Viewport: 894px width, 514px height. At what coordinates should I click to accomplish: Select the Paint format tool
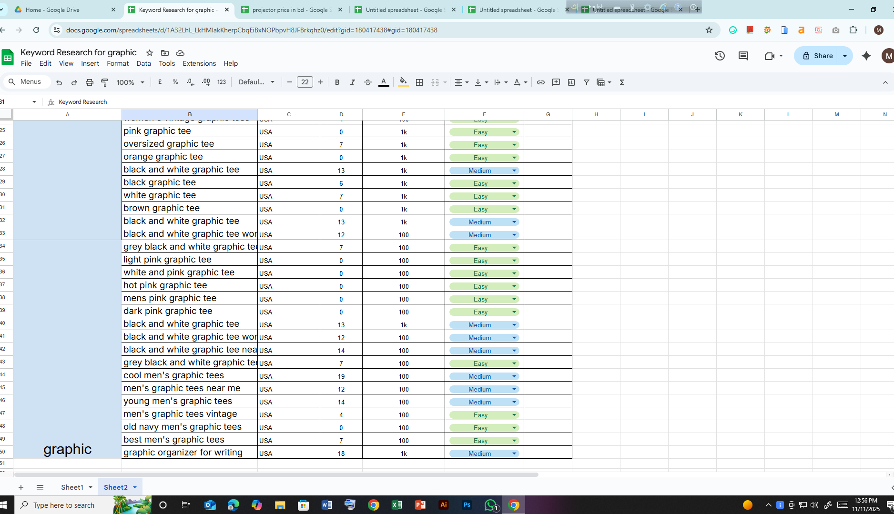(x=104, y=82)
